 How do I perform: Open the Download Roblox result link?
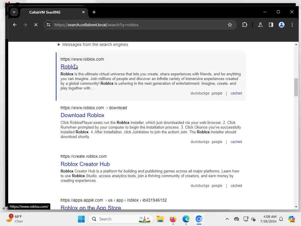pos(82,115)
